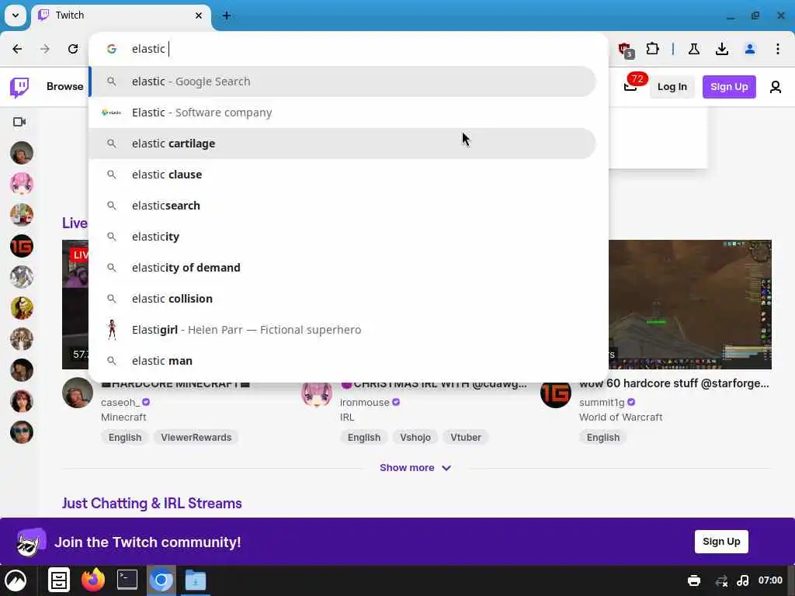Select the 'elastic cartilage' suggestion
Screen dimensions: 795x596
coord(342,144)
